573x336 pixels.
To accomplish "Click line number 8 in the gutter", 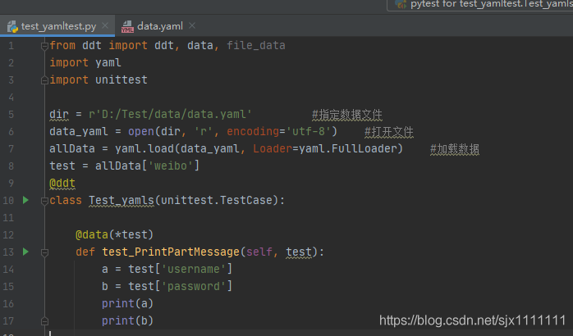I will point(11,166).
